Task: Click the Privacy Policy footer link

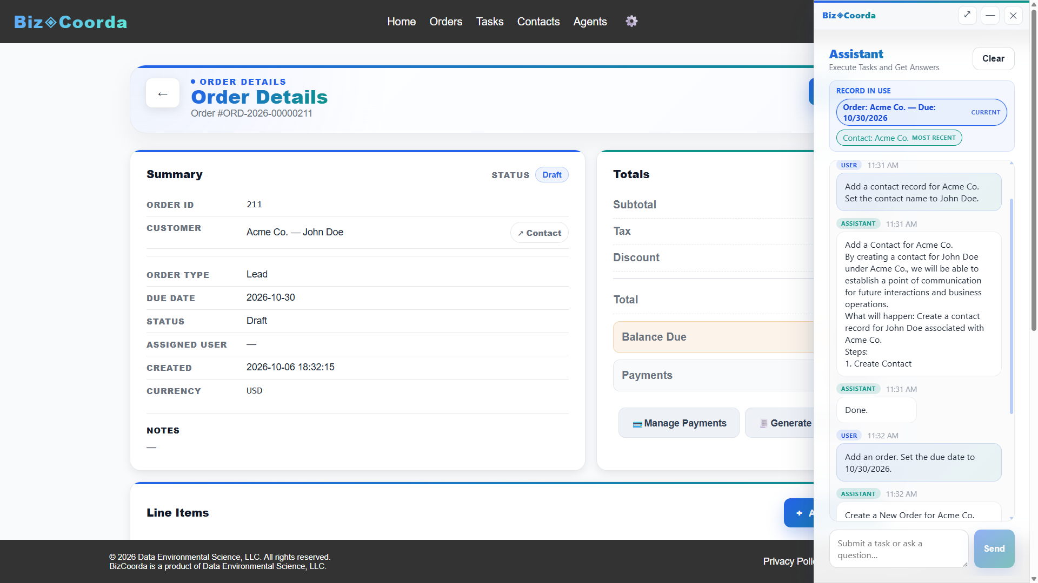Action: click(788, 561)
